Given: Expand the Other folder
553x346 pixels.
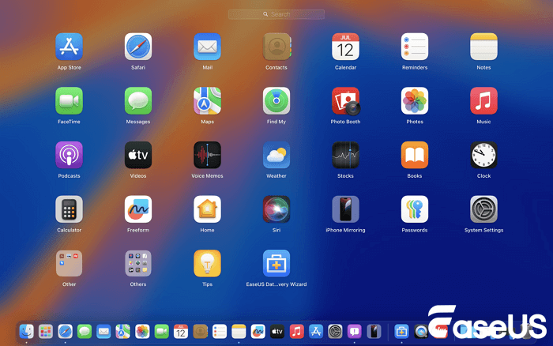Looking at the screenshot, I should click(x=70, y=264).
